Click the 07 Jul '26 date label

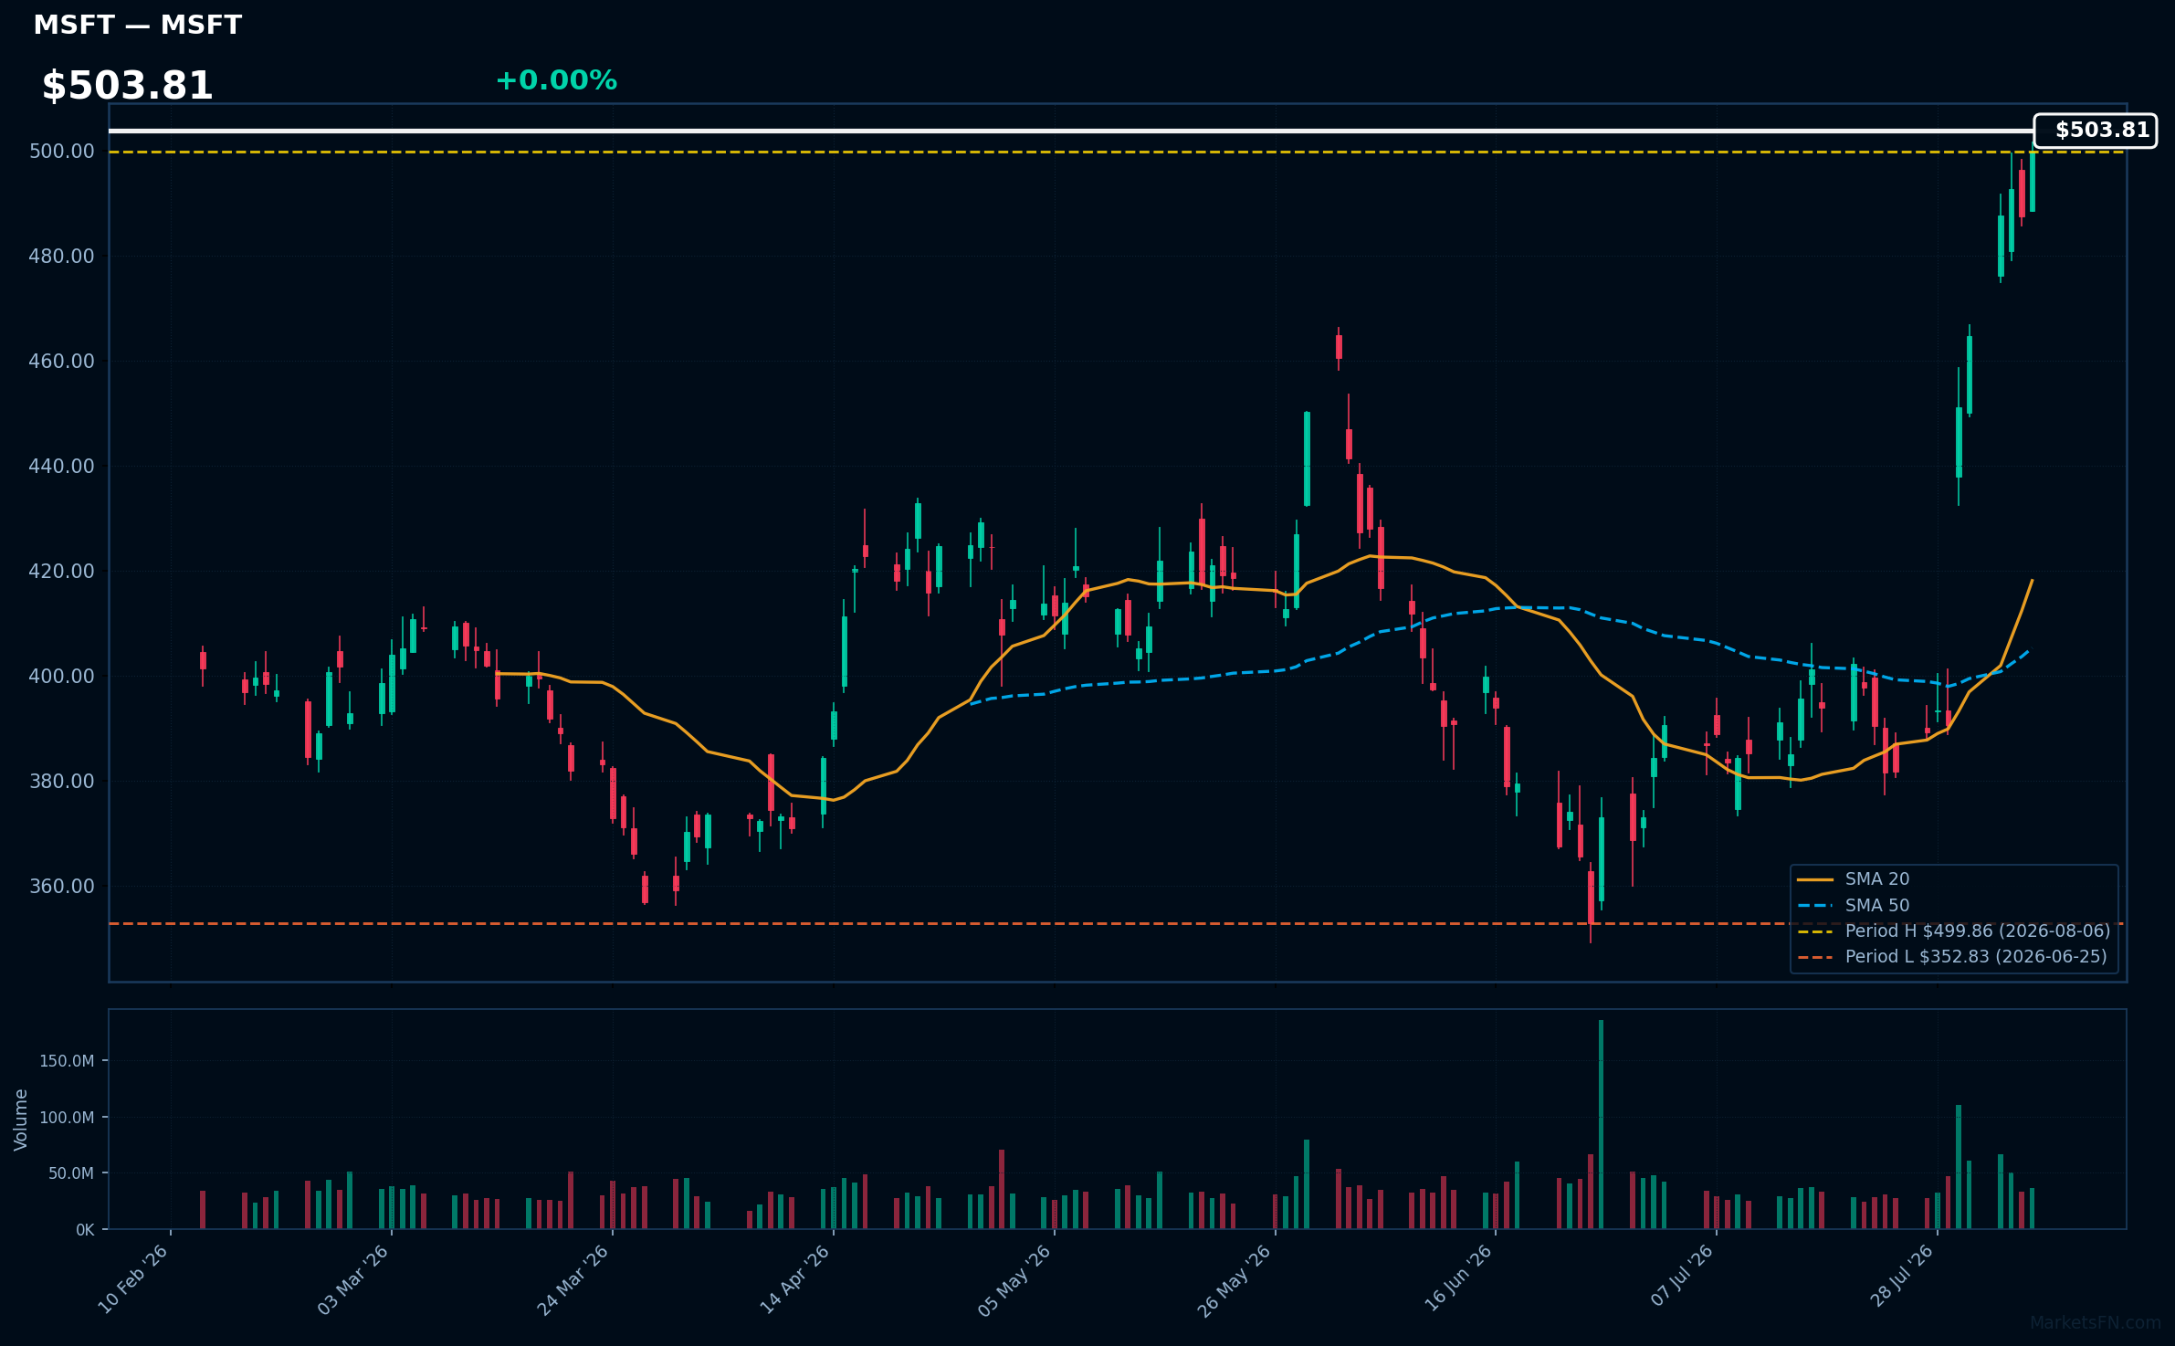pyautogui.click(x=1683, y=1275)
